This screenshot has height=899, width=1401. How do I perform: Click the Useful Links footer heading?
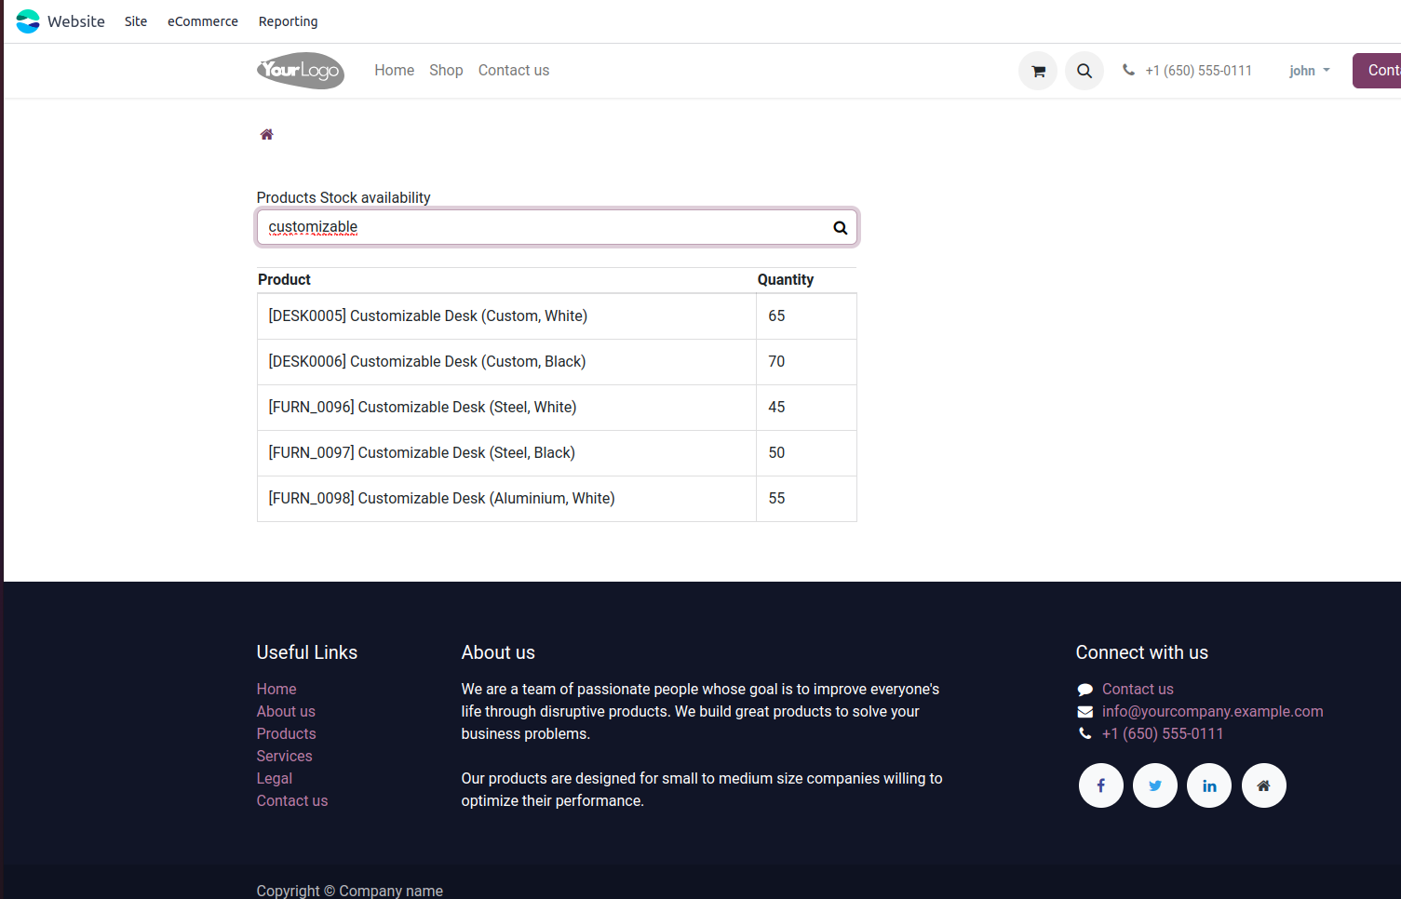tap(307, 652)
